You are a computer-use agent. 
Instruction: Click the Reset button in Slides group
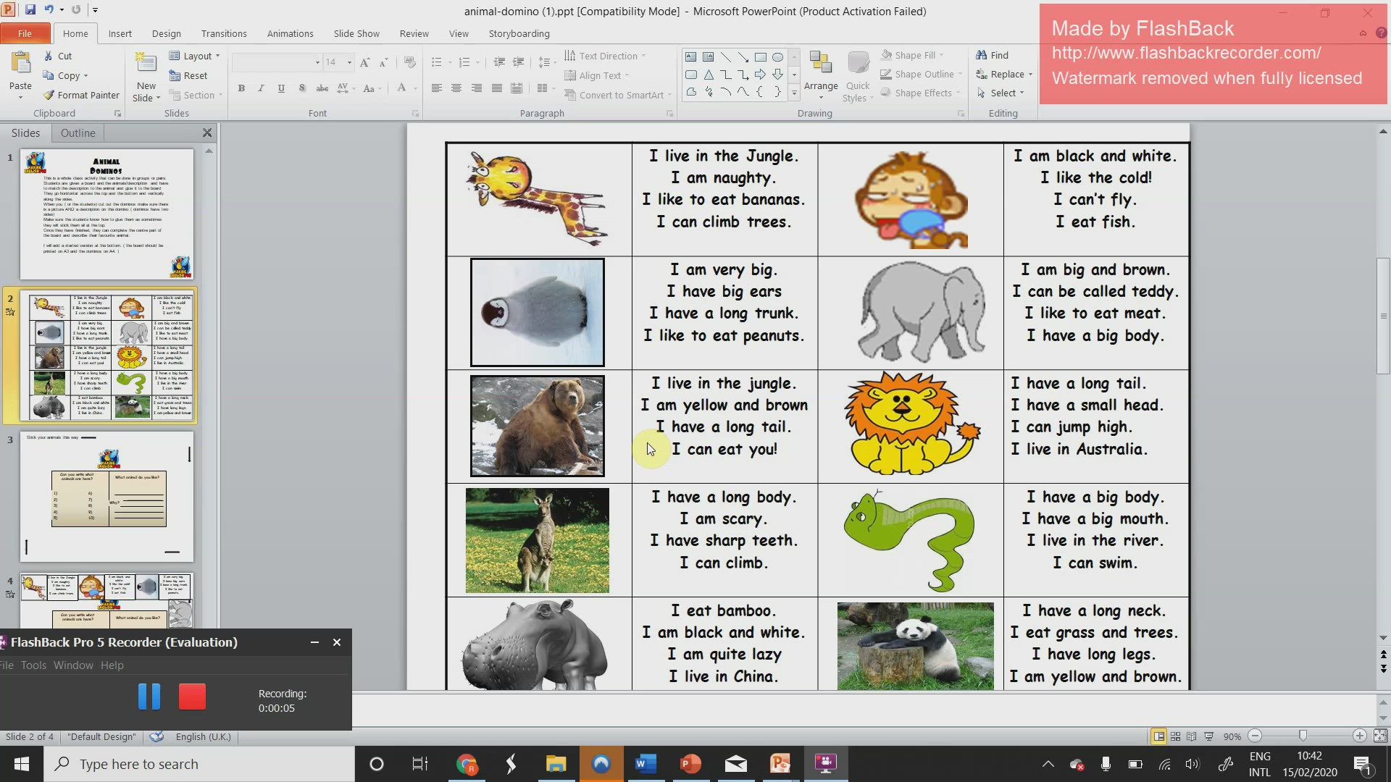pyautogui.click(x=189, y=75)
